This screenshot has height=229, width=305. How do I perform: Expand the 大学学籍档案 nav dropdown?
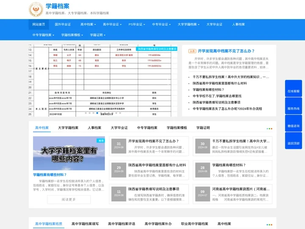[x=188, y=24]
